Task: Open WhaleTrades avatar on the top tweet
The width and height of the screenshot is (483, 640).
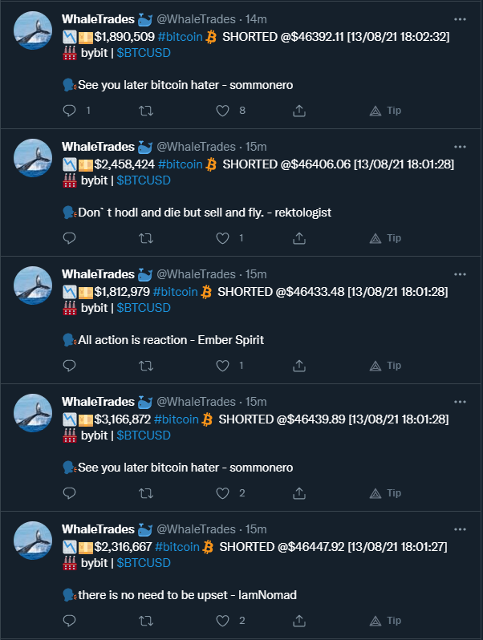Action: pyautogui.click(x=33, y=30)
